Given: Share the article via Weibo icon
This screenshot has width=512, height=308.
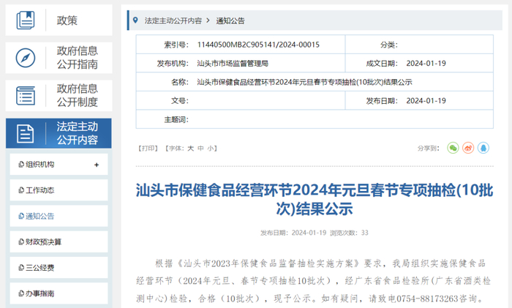Looking at the screenshot, I should click(x=468, y=148).
